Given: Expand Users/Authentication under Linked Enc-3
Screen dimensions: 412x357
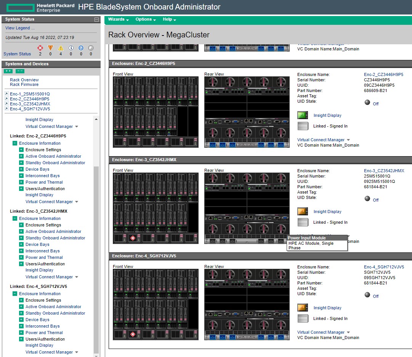Looking at the screenshot, I should (x=21, y=264).
